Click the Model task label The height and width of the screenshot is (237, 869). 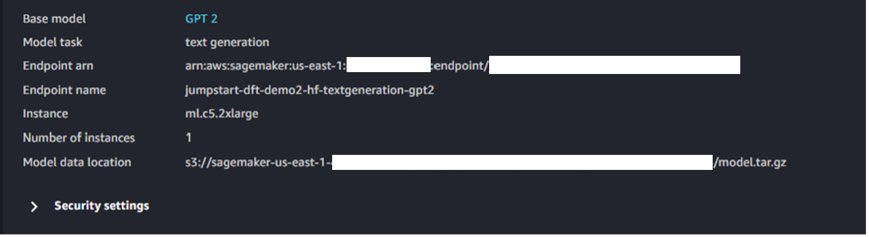pos(52,43)
